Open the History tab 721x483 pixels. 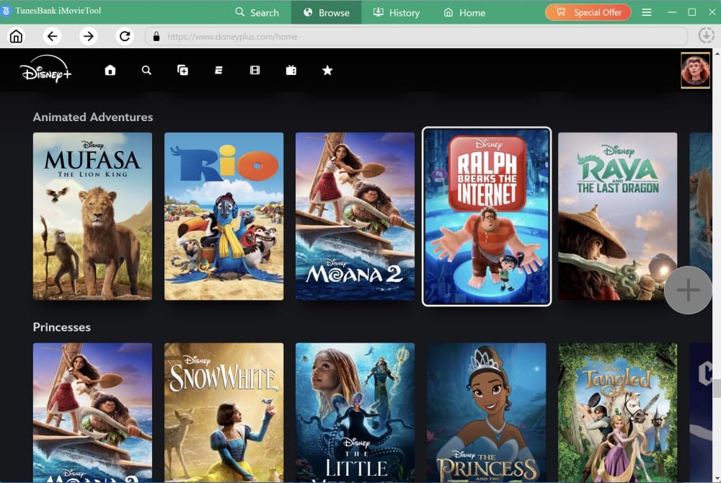pyautogui.click(x=397, y=12)
